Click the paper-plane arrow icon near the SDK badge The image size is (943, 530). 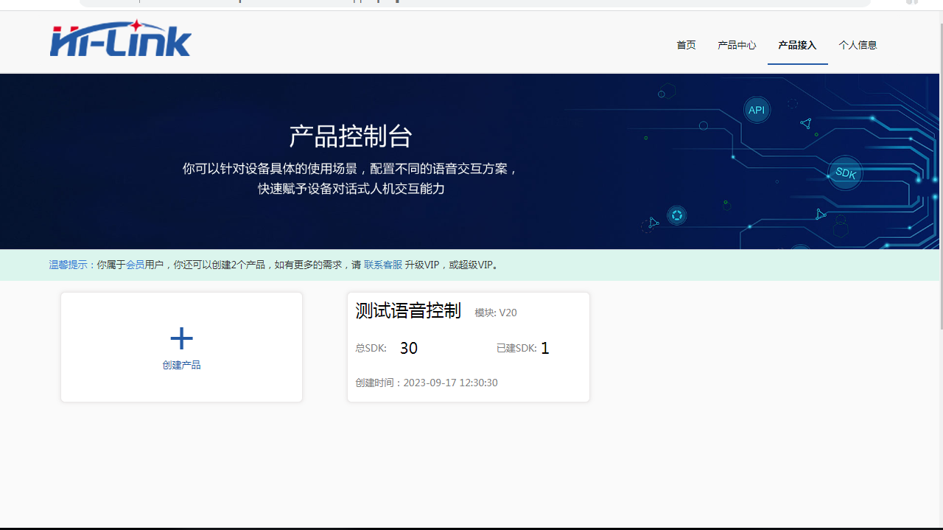click(x=820, y=215)
